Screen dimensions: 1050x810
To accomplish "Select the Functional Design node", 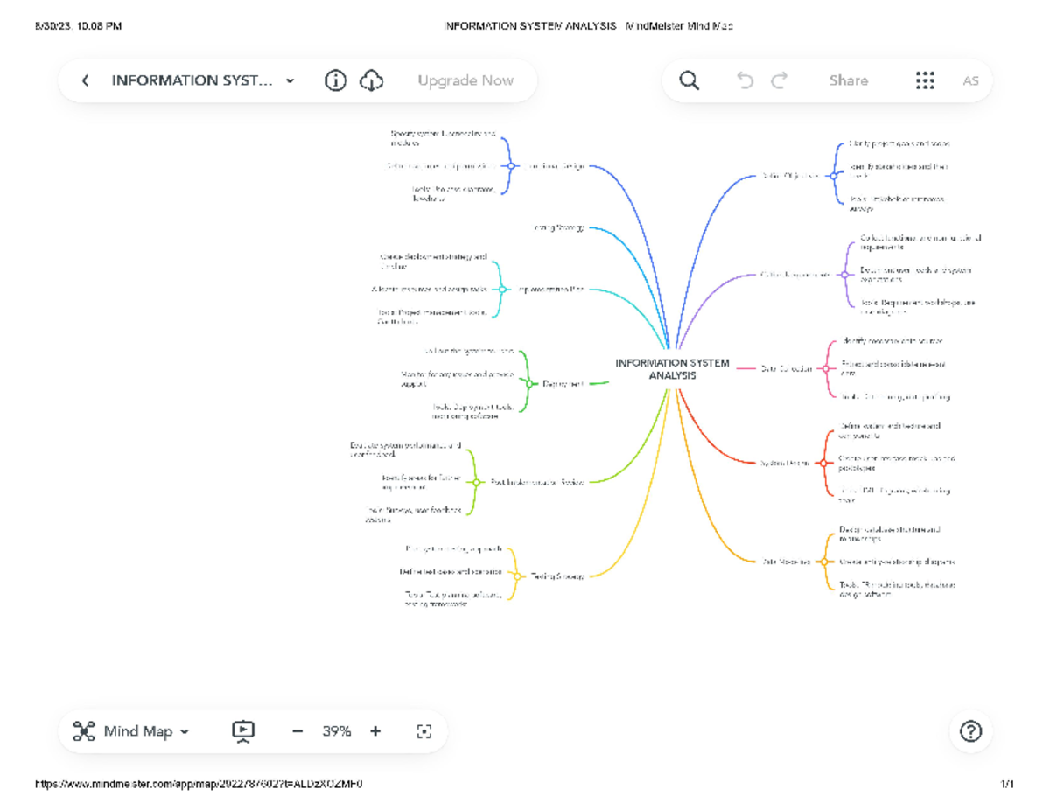I will point(556,165).
